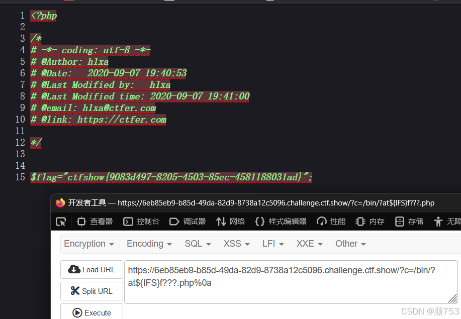
Task: Switch to the 网络 network tab
Action: click(230, 222)
